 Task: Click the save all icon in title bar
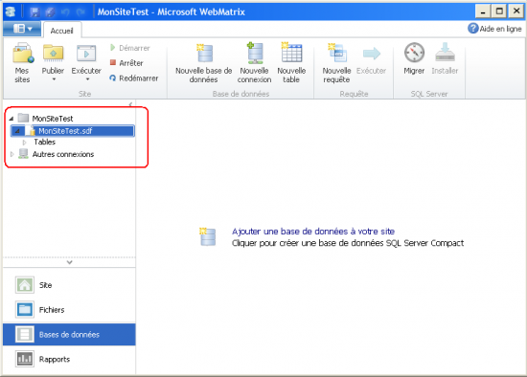click(50, 12)
